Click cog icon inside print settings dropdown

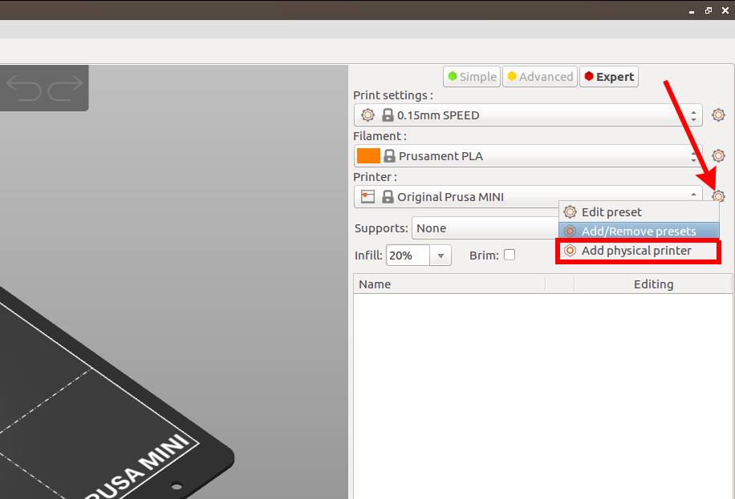click(x=368, y=115)
